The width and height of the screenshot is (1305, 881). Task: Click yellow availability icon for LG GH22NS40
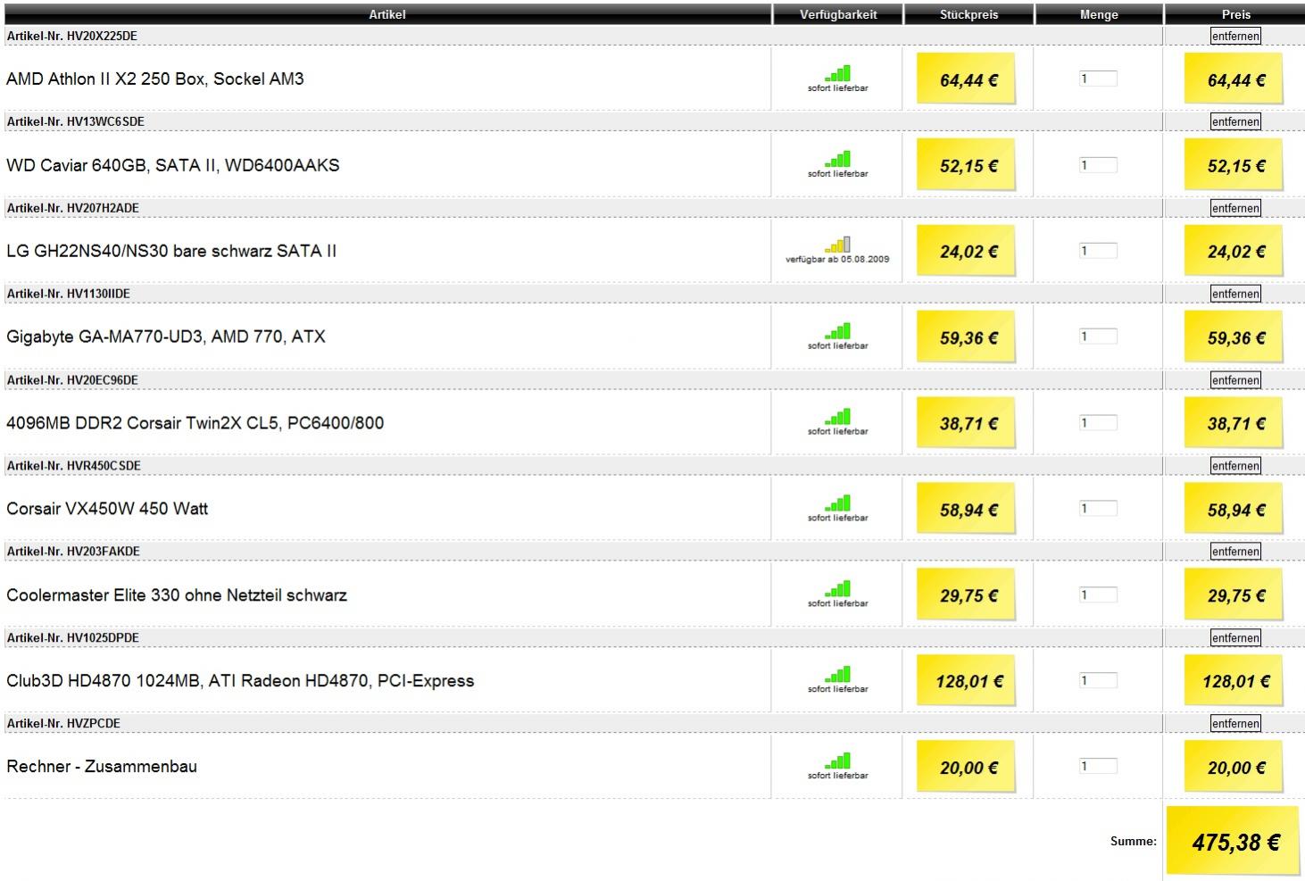(x=838, y=245)
